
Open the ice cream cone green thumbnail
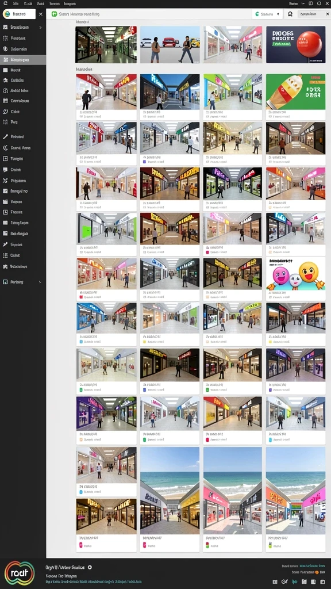click(296, 91)
